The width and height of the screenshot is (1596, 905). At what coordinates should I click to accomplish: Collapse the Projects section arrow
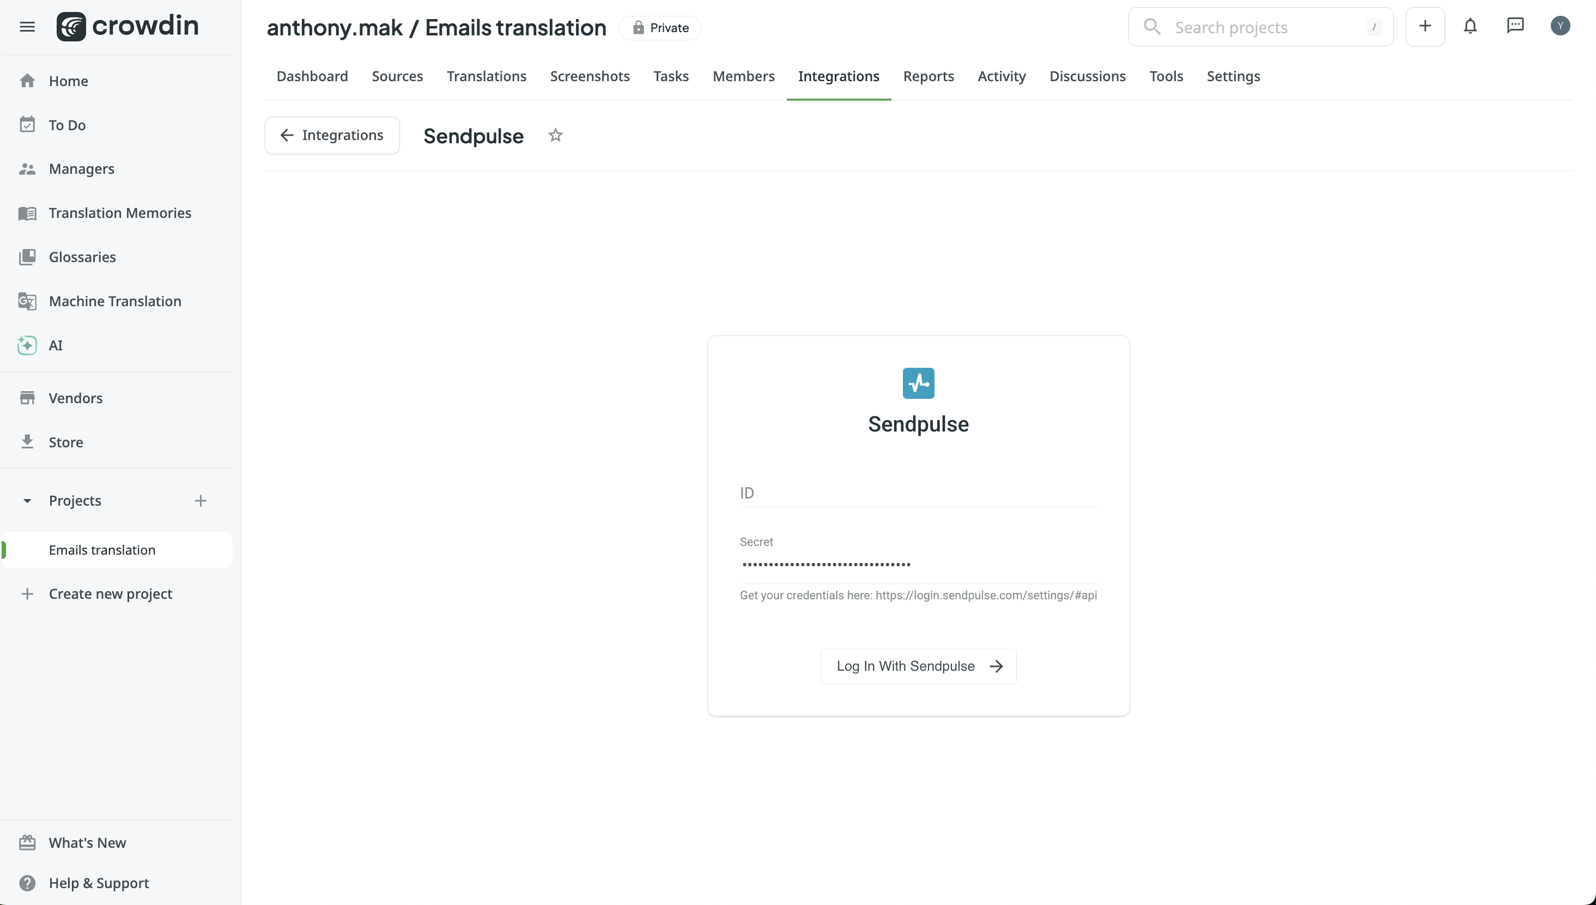point(27,500)
